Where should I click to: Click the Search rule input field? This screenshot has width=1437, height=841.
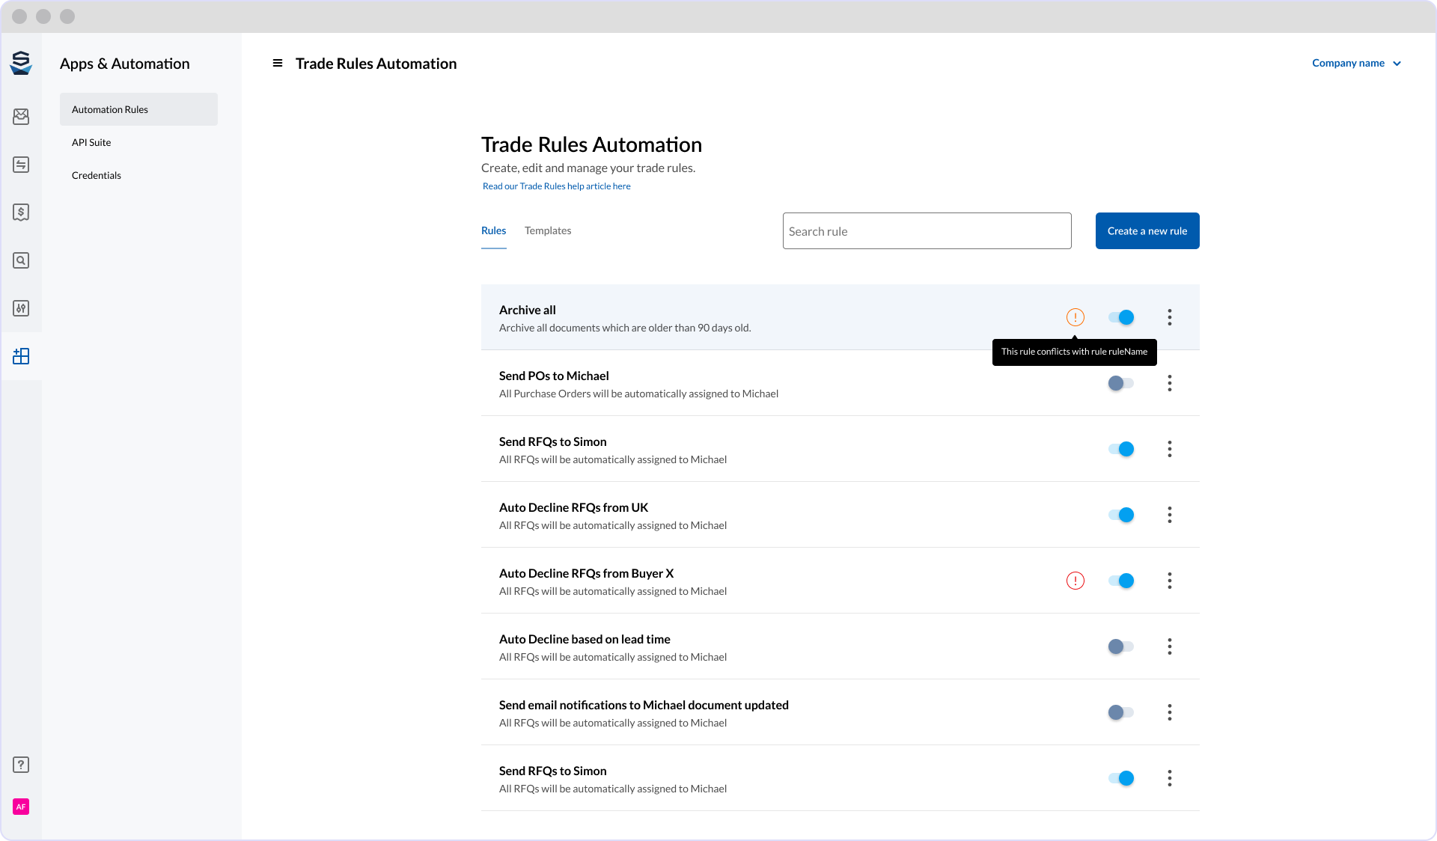tap(927, 231)
